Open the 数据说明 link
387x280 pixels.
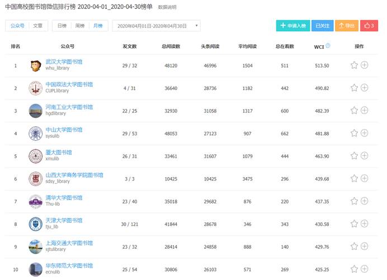coord(167,8)
